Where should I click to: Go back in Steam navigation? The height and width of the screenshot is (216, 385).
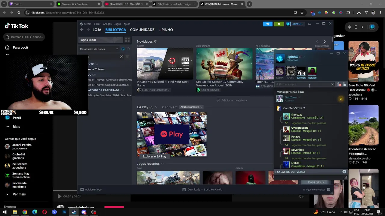pyautogui.click(x=82, y=30)
